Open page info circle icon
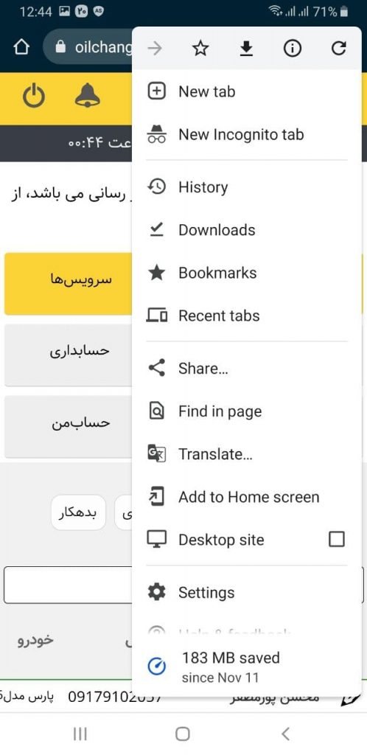Screen dimensions: 367x755 coord(292,48)
